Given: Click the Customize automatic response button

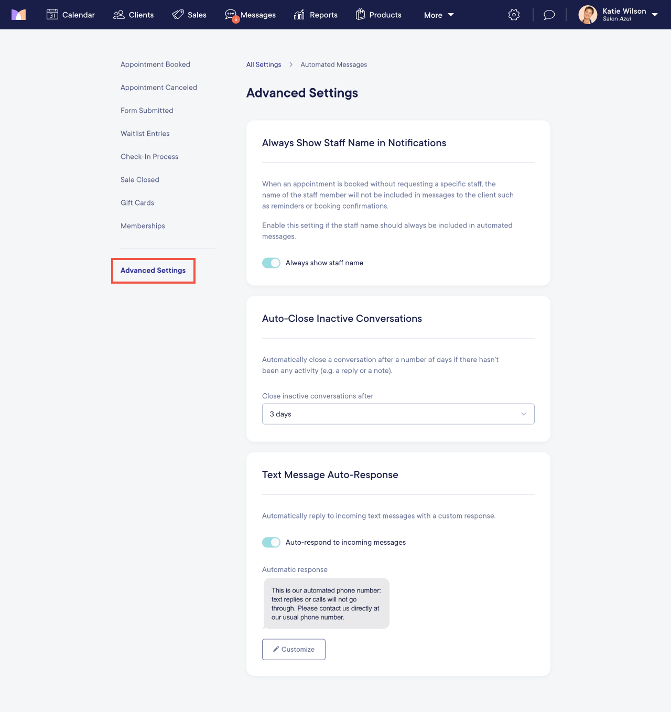Looking at the screenshot, I should coord(293,649).
